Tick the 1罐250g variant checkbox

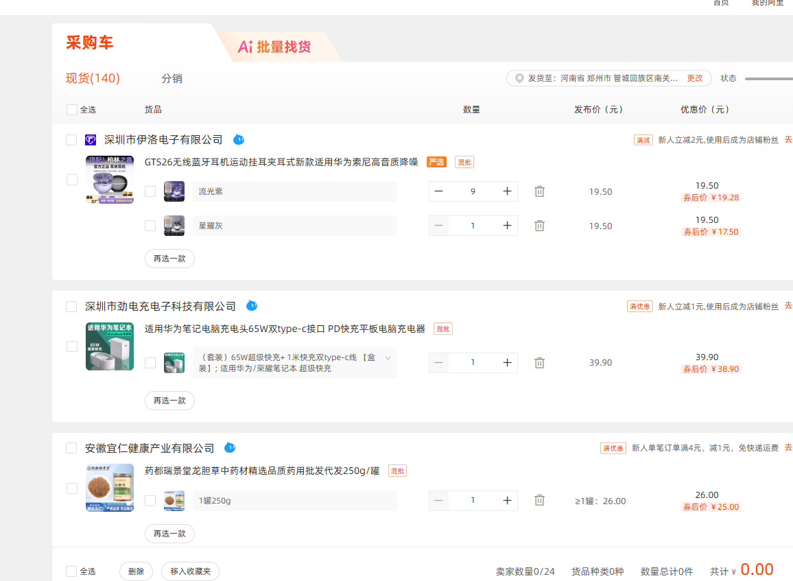coord(150,501)
